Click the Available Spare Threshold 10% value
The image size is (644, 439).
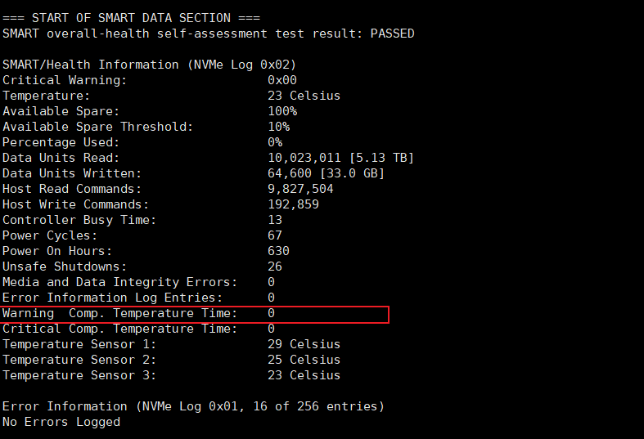(x=278, y=127)
